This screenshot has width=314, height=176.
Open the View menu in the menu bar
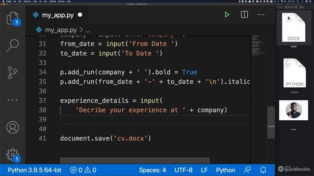(x=35, y=1)
